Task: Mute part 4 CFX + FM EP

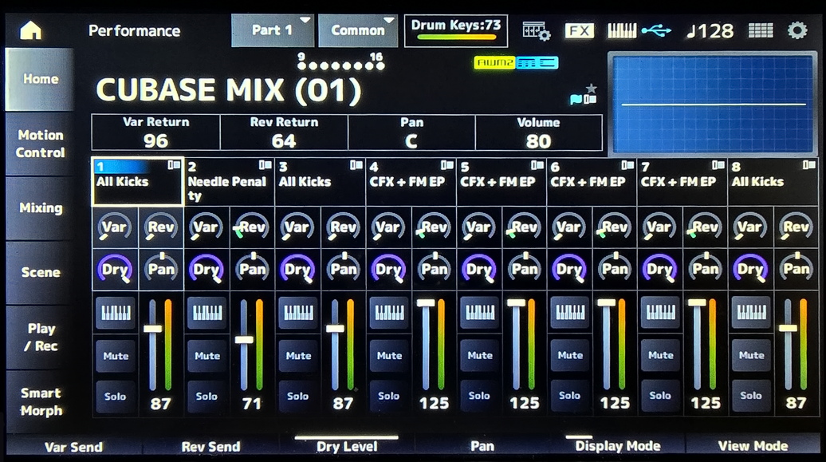Action: [x=389, y=356]
